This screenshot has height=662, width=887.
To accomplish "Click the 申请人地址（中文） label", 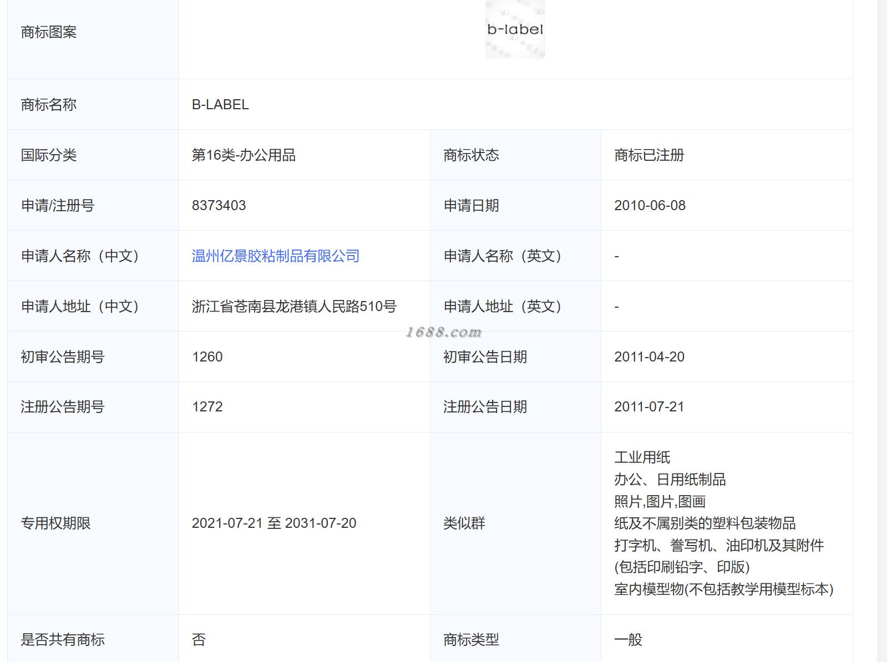I will (80, 307).
